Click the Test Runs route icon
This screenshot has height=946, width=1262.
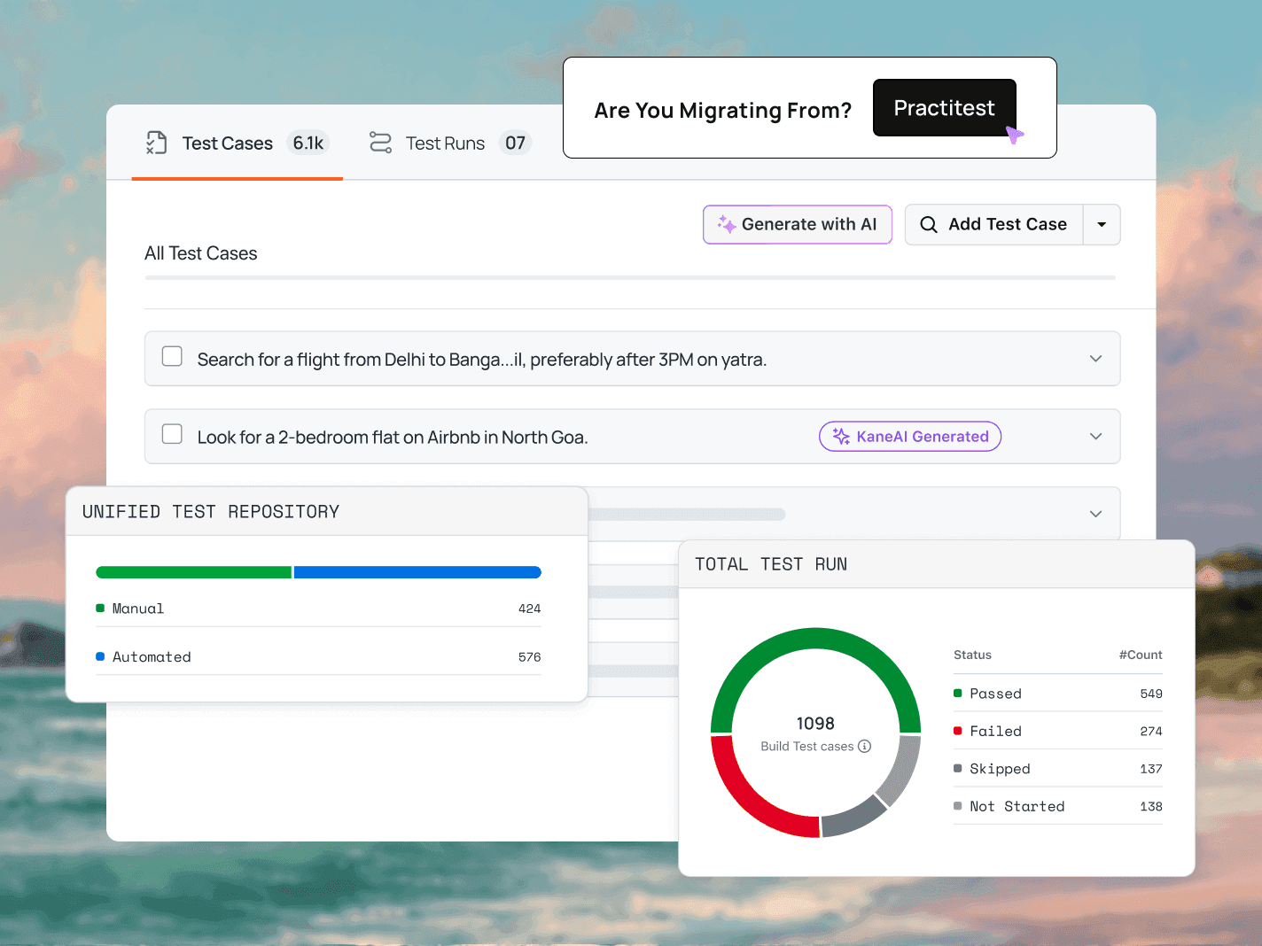pos(380,143)
